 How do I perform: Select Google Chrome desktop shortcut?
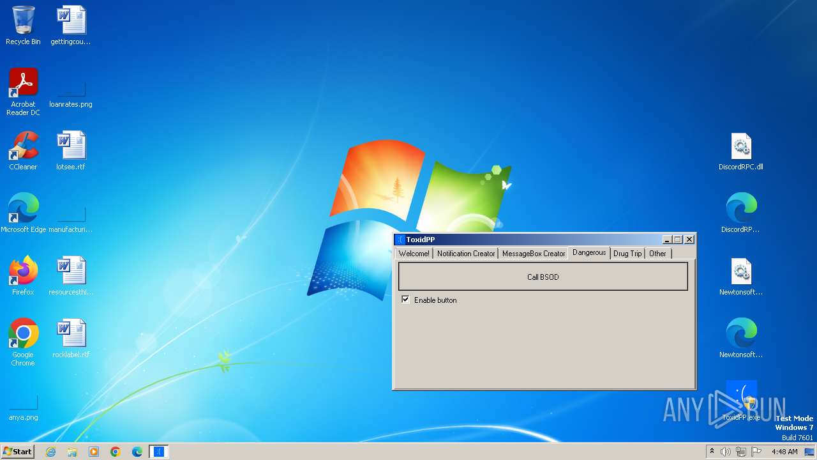click(x=23, y=342)
